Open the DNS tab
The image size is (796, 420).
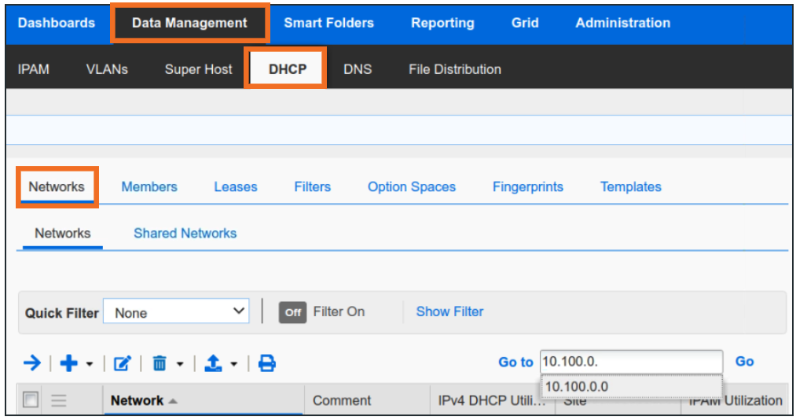tap(358, 69)
